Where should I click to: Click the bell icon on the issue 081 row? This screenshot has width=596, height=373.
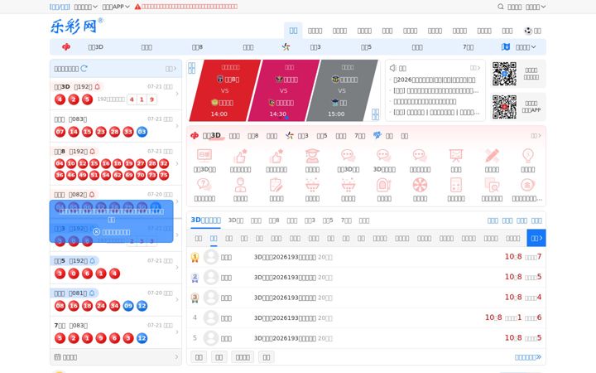click(92, 293)
